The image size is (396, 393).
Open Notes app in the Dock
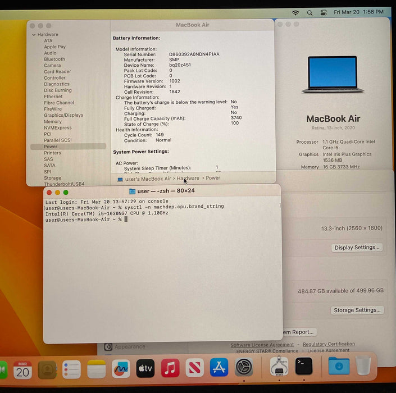(x=96, y=369)
